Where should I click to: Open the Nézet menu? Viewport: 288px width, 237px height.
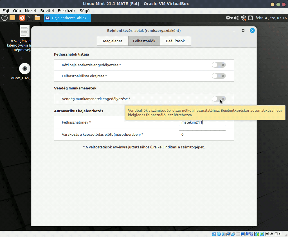[30, 11]
